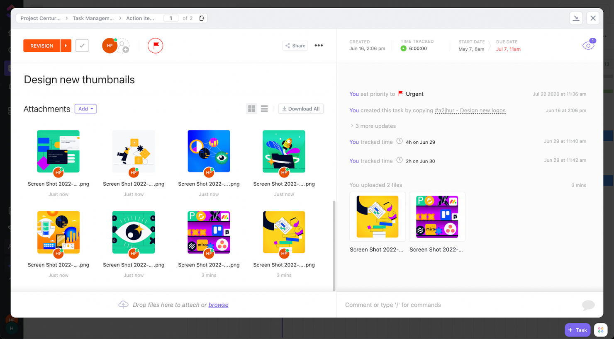Click the REVISION status button
The height and width of the screenshot is (339, 614).
click(x=42, y=46)
